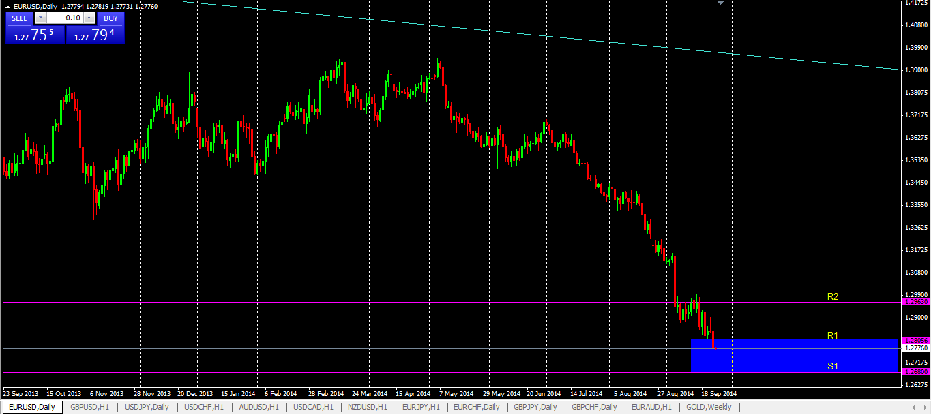Click the 24 Mar 2014 date label
This screenshot has height=415, width=931.
click(x=369, y=393)
